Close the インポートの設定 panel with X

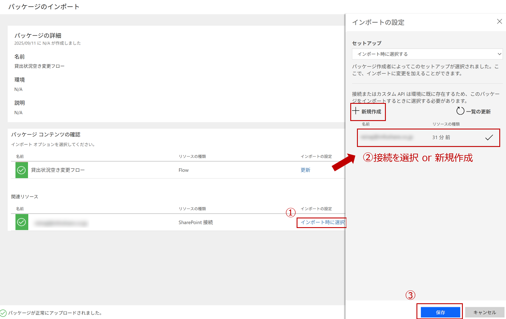(x=499, y=22)
